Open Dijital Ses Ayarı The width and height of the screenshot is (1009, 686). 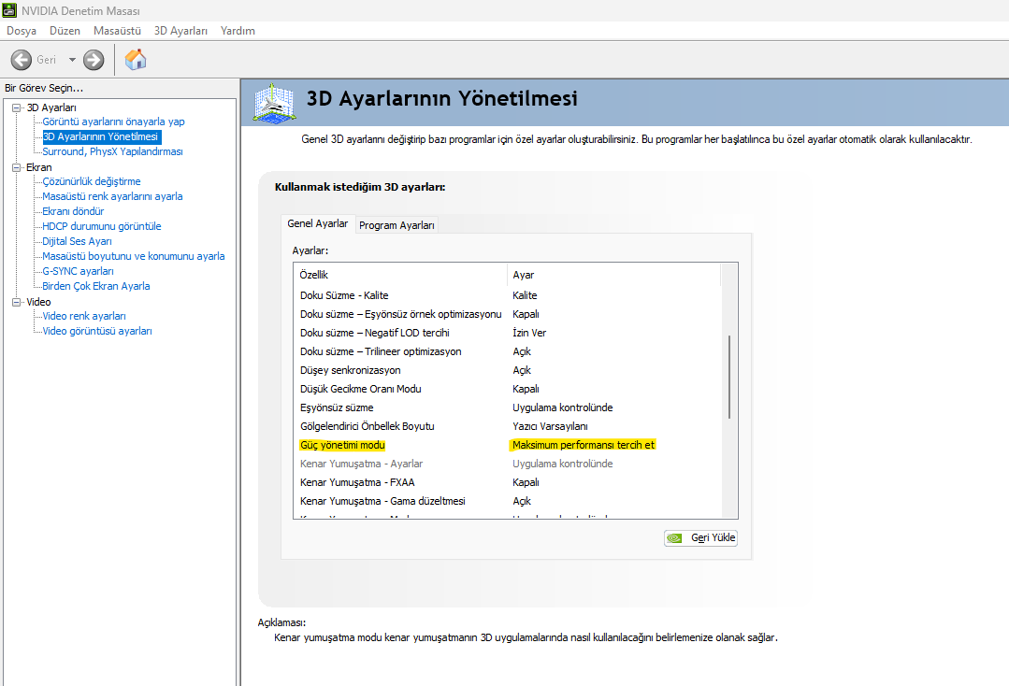pyautogui.click(x=78, y=241)
